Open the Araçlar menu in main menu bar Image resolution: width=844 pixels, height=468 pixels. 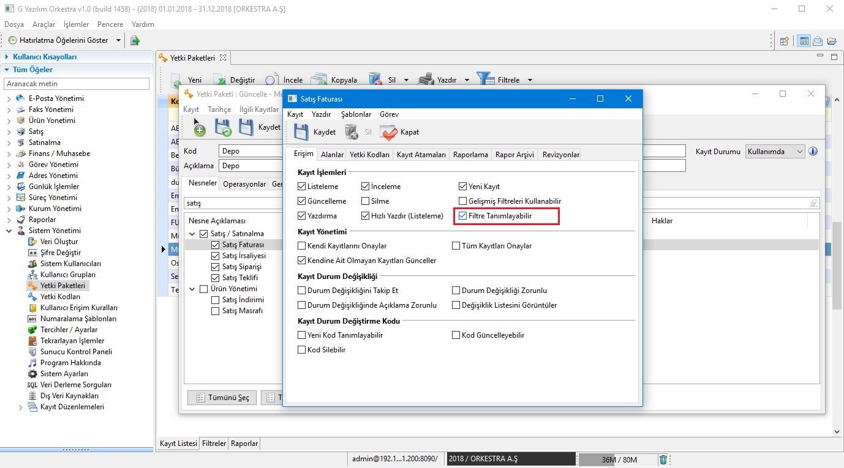tap(43, 24)
